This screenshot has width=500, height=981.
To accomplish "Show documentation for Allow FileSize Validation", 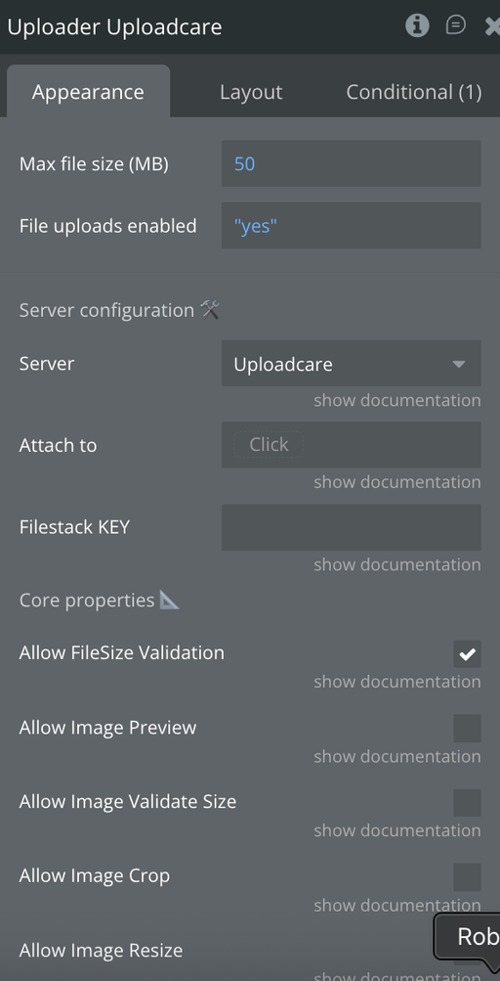I will point(397,682).
